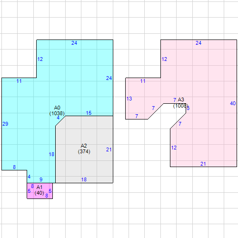The width and height of the screenshot is (238, 238).
Task: Click the 8 dimension atop magenta area A1
Action: click(x=32, y=186)
